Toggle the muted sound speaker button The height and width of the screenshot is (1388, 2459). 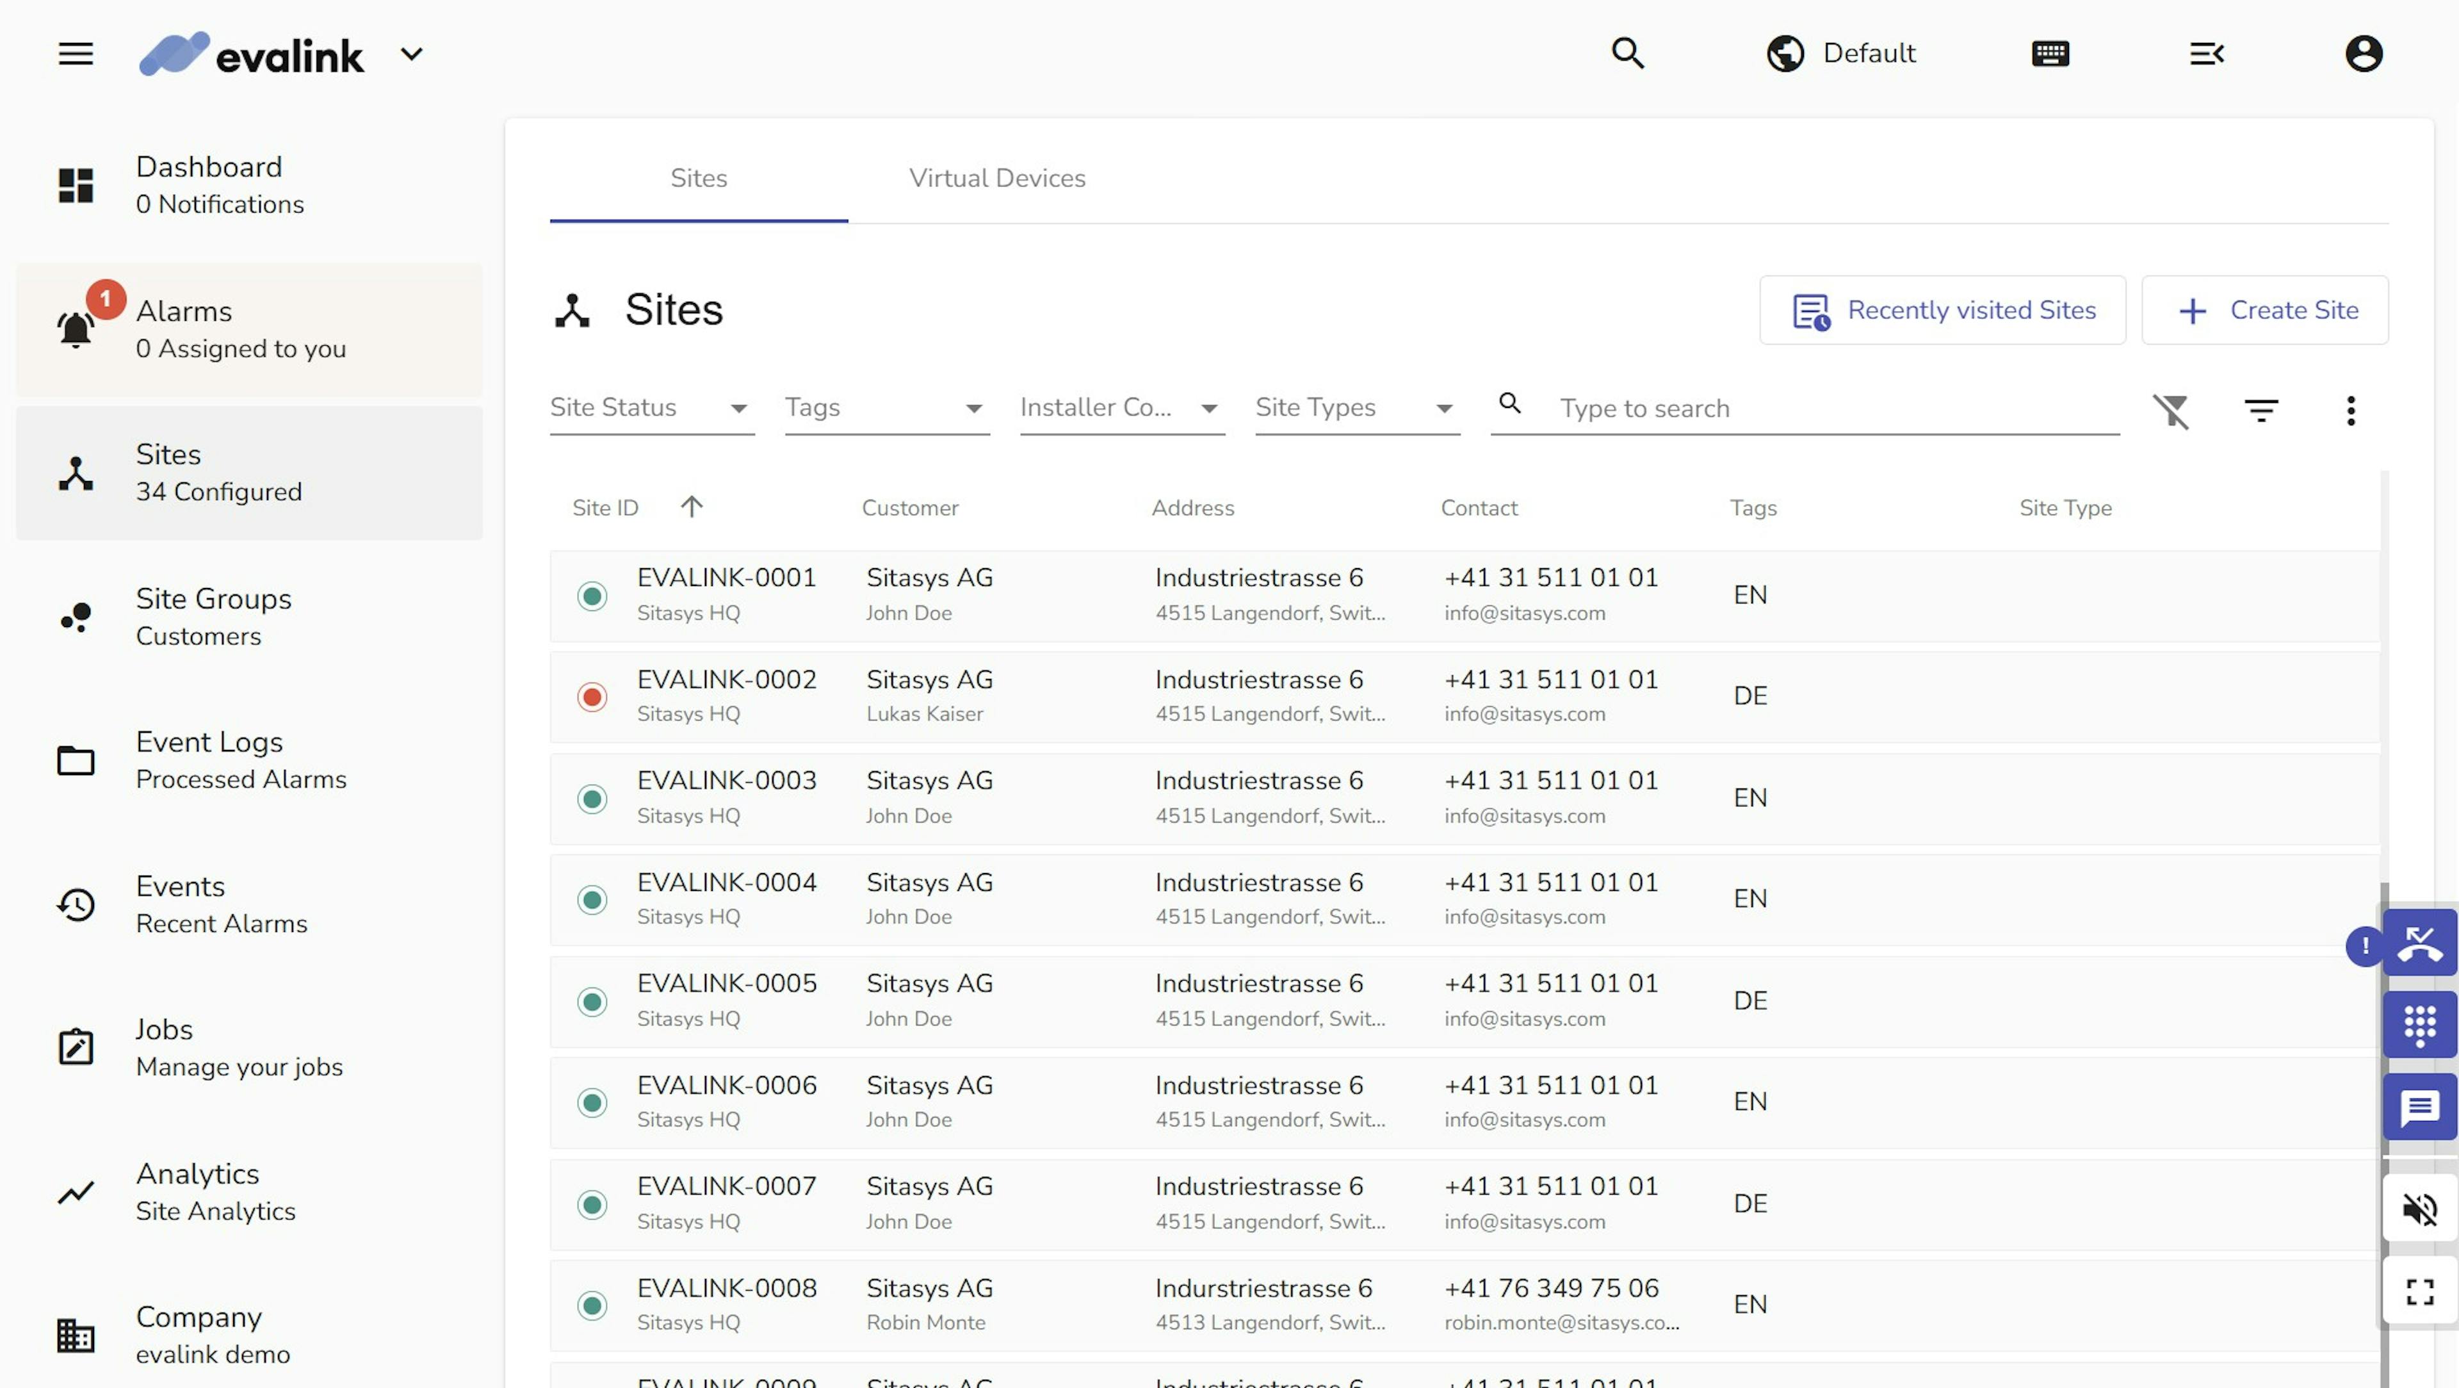(x=2419, y=1209)
